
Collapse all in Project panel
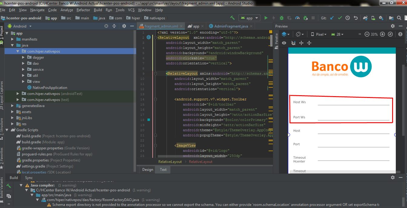(x=114, y=26)
